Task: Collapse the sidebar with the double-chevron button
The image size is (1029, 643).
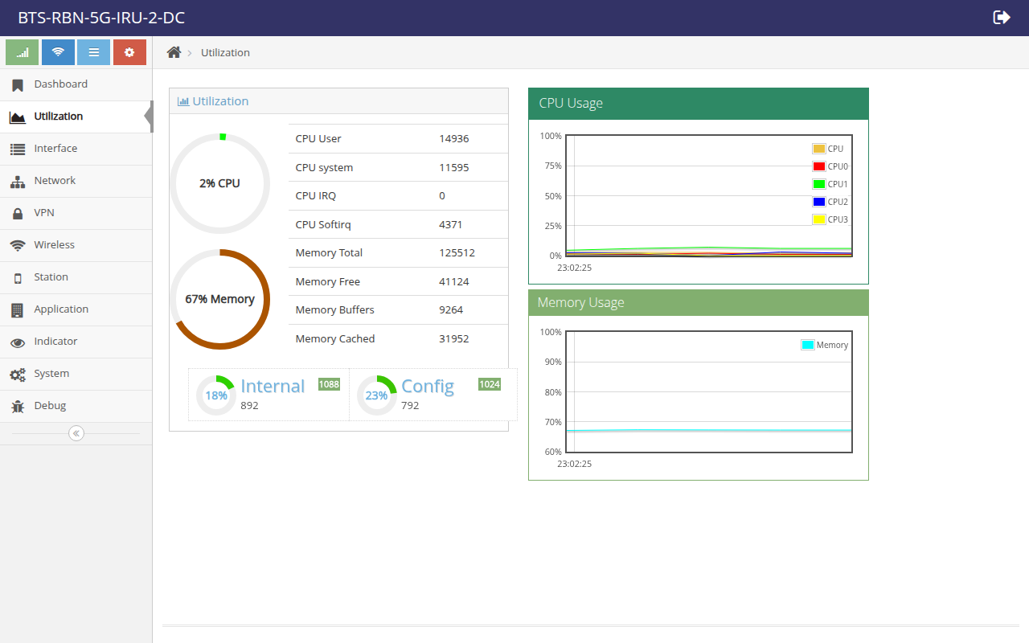Action: (76, 433)
